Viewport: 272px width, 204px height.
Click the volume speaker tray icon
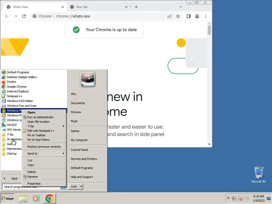[247, 198]
